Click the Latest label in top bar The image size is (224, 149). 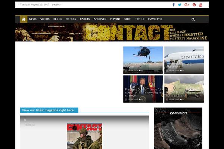pyautogui.click(x=56, y=4)
